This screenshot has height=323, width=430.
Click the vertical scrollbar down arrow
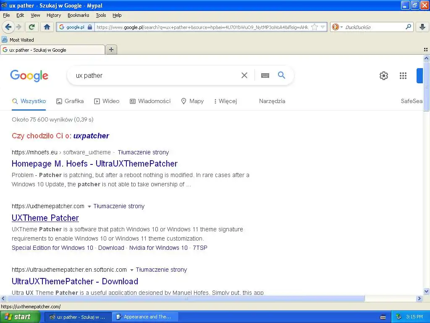click(x=426, y=291)
